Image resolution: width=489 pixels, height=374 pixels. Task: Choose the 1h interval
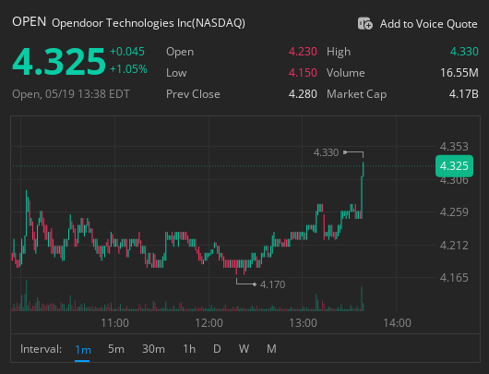click(x=189, y=349)
